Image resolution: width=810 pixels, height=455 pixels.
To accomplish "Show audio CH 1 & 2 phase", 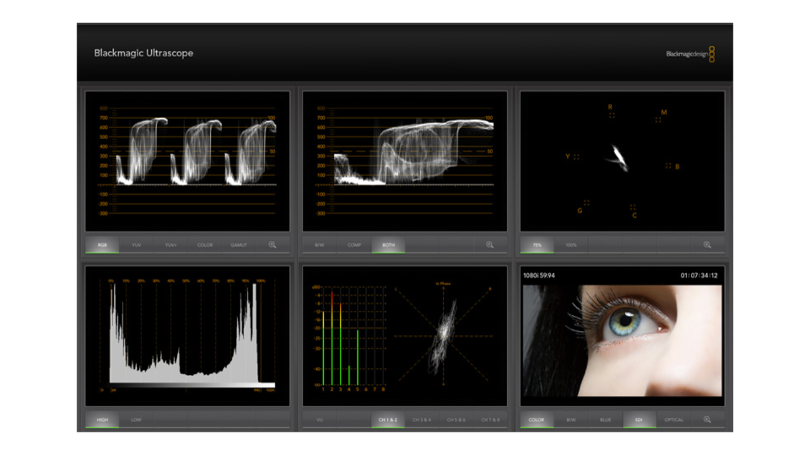I will [388, 420].
